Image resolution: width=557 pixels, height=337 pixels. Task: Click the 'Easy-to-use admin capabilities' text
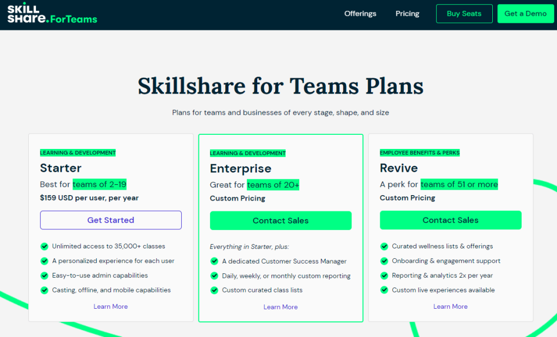100,275
